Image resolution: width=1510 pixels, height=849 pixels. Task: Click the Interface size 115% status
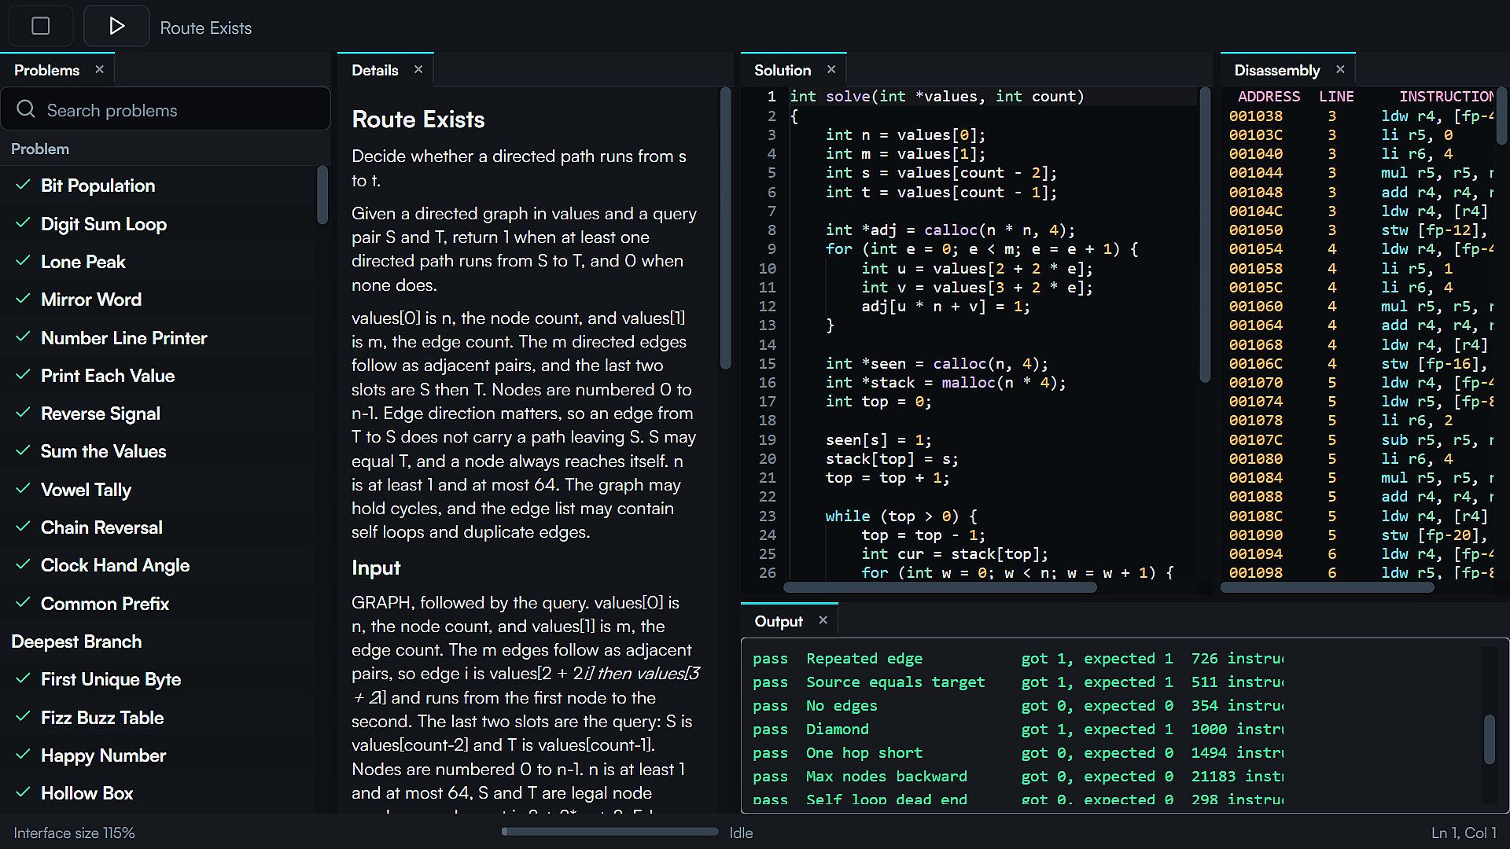(x=74, y=832)
